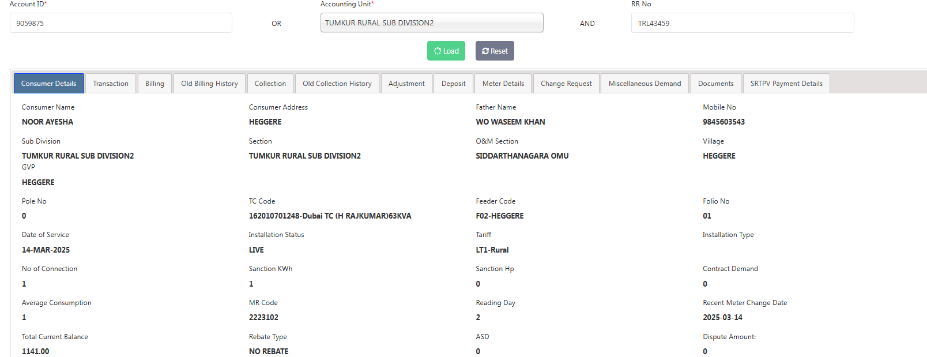Focus the RR No input field
The height and width of the screenshot is (357, 927).
[742, 23]
